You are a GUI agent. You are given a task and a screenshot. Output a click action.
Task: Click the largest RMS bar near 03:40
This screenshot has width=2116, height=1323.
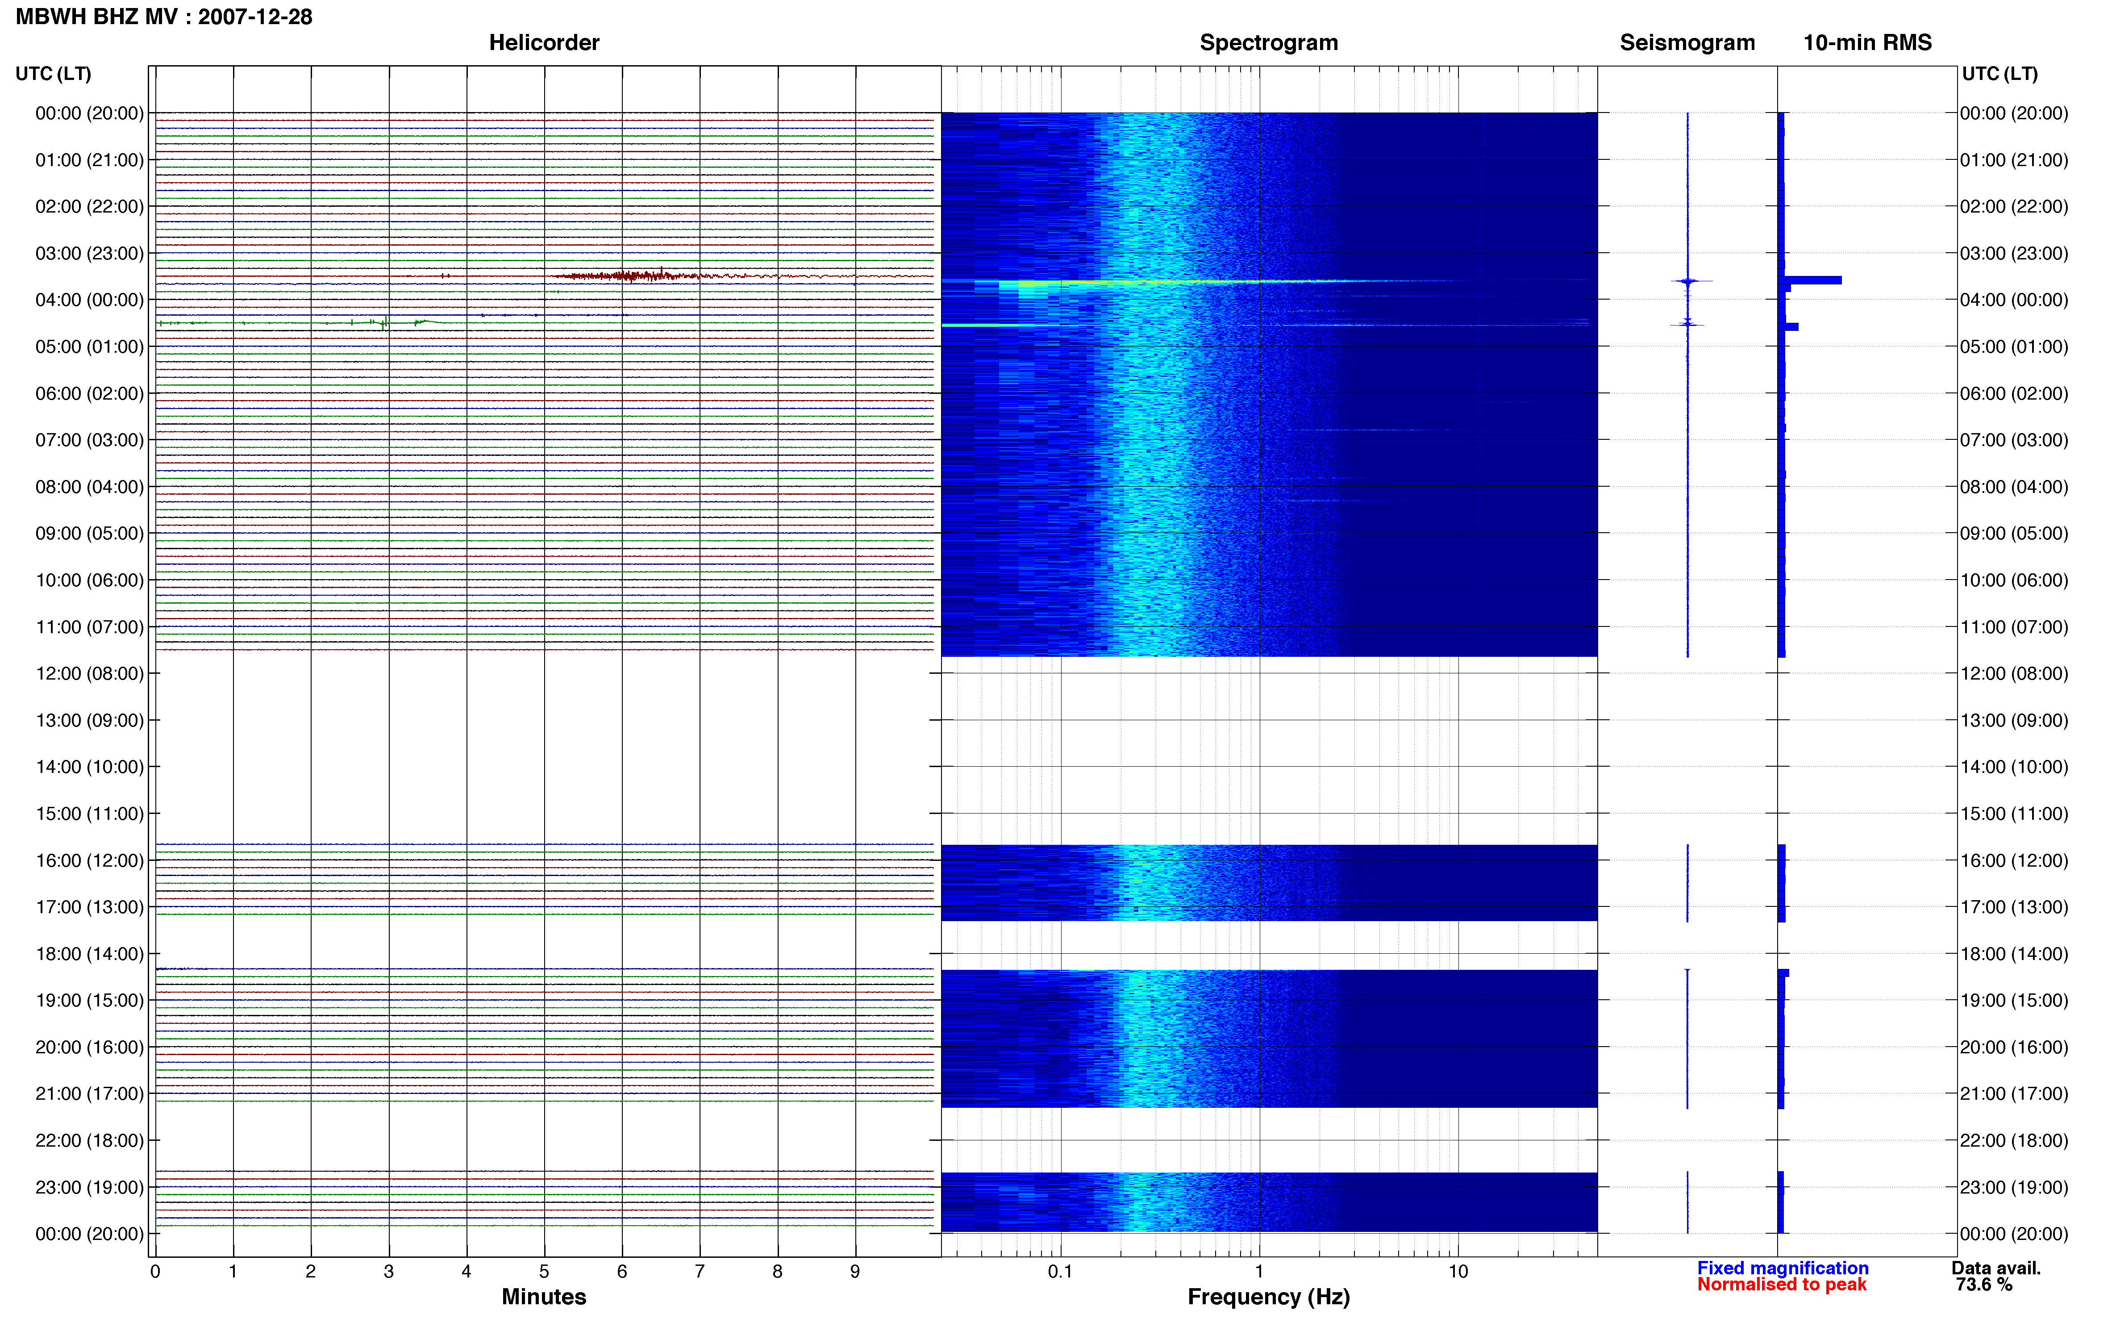(x=1811, y=280)
